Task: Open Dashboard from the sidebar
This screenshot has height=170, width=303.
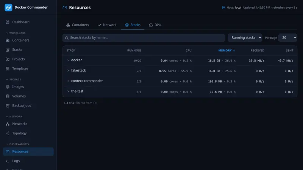Action: click(x=28, y=22)
